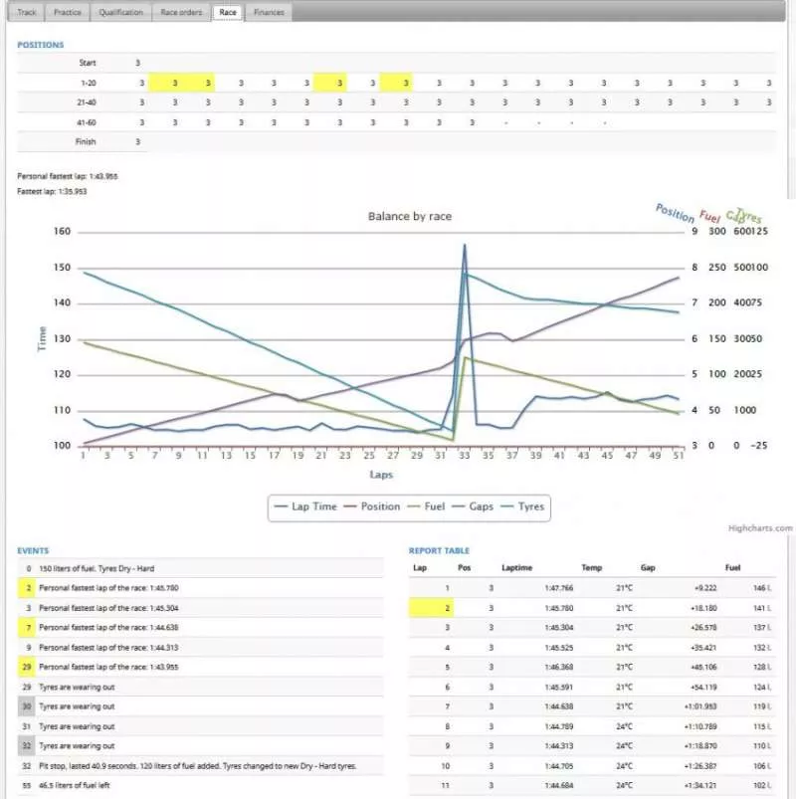The image size is (796, 799).
Task: Click the active Race tab
Action: pyautogui.click(x=228, y=13)
